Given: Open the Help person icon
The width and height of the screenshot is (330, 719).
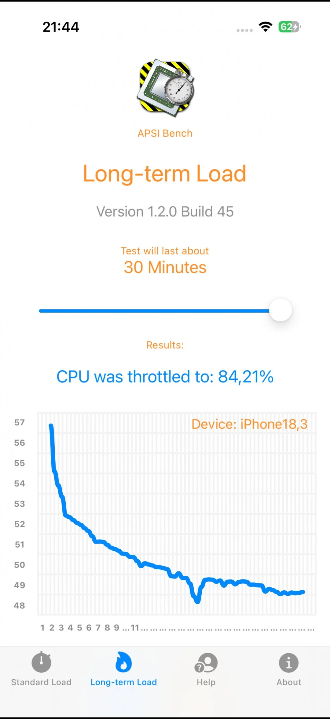Looking at the screenshot, I should 206,663.
